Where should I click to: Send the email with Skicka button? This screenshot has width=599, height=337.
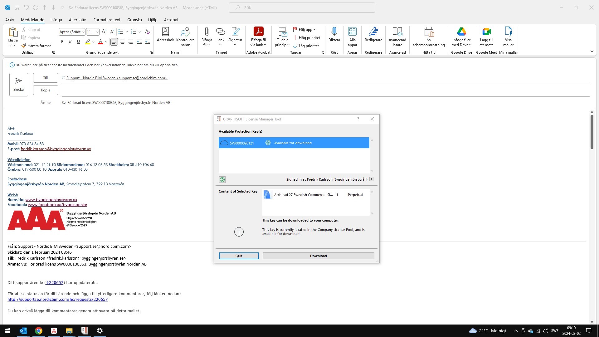(x=18, y=84)
